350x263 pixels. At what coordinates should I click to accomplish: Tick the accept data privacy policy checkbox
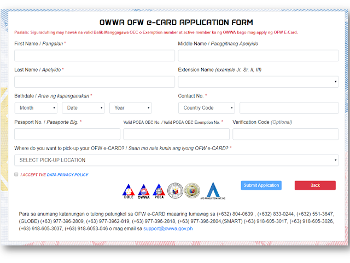click(x=16, y=174)
